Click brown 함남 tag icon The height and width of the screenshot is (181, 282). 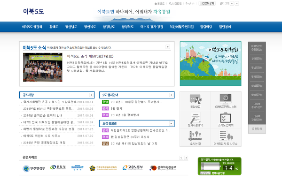pos(105,143)
